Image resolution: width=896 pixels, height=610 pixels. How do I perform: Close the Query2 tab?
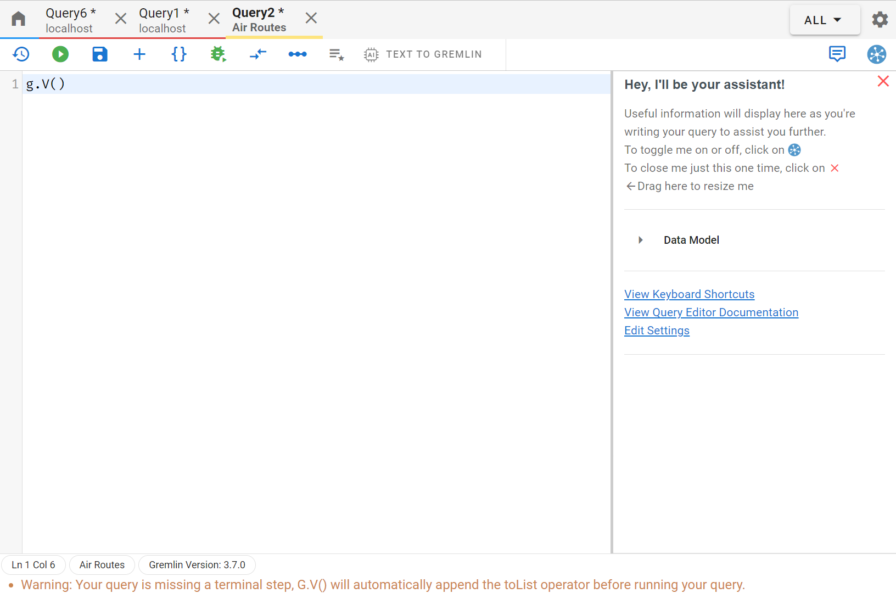click(311, 18)
